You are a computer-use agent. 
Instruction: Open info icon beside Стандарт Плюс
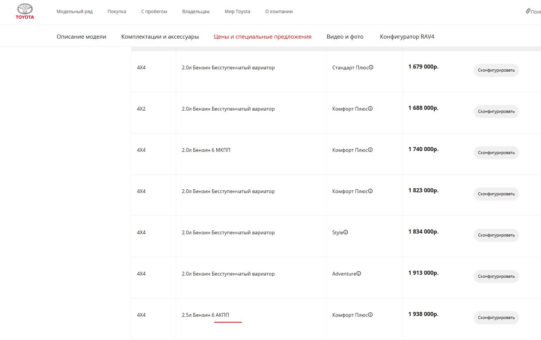click(x=371, y=67)
